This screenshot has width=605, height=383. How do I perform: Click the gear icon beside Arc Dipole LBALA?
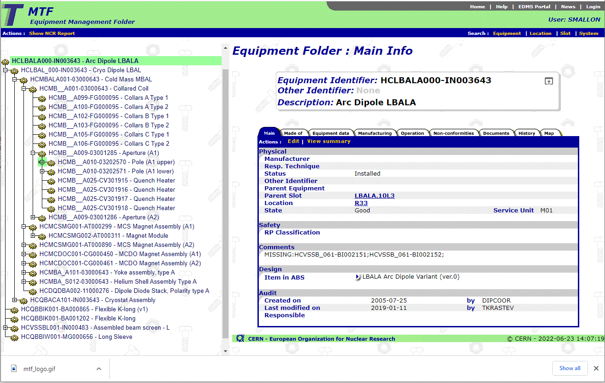pyautogui.click(x=6, y=61)
